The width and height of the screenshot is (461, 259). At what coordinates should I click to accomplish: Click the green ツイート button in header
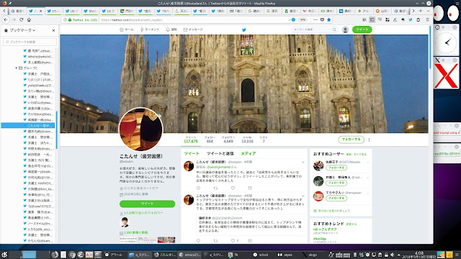pos(362,29)
